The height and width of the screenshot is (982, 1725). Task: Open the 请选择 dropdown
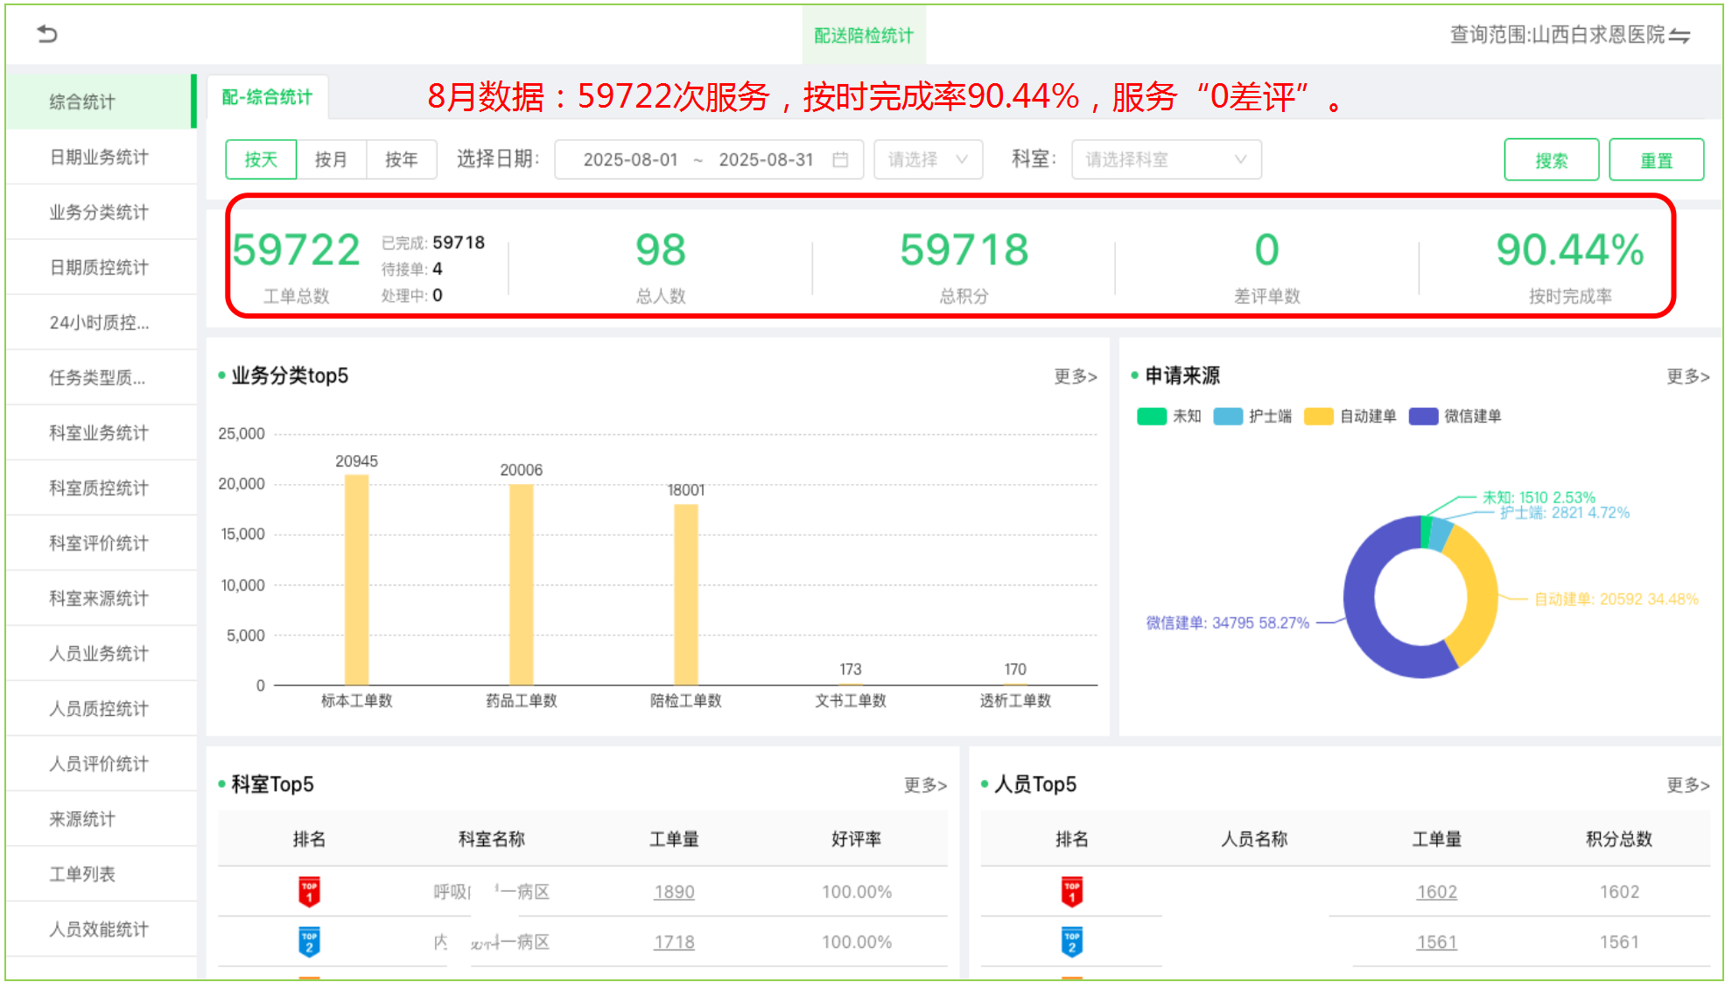(x=928, y=159)
